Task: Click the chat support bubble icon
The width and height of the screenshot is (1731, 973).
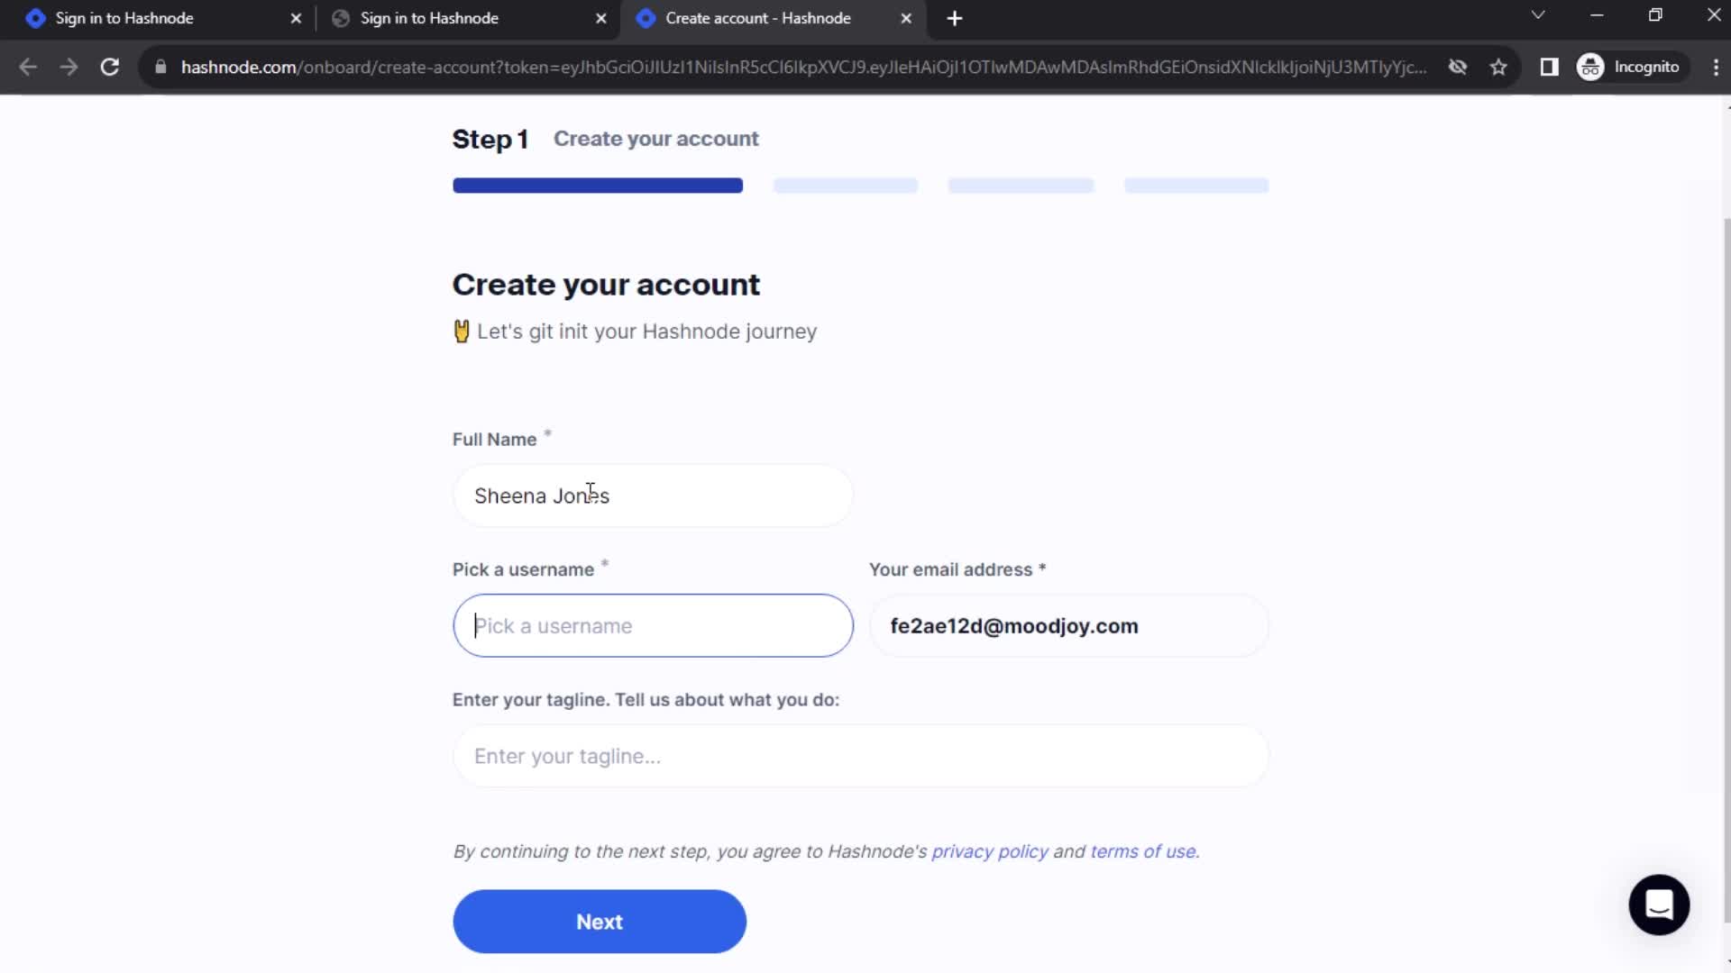Action: coord(1660,905)
